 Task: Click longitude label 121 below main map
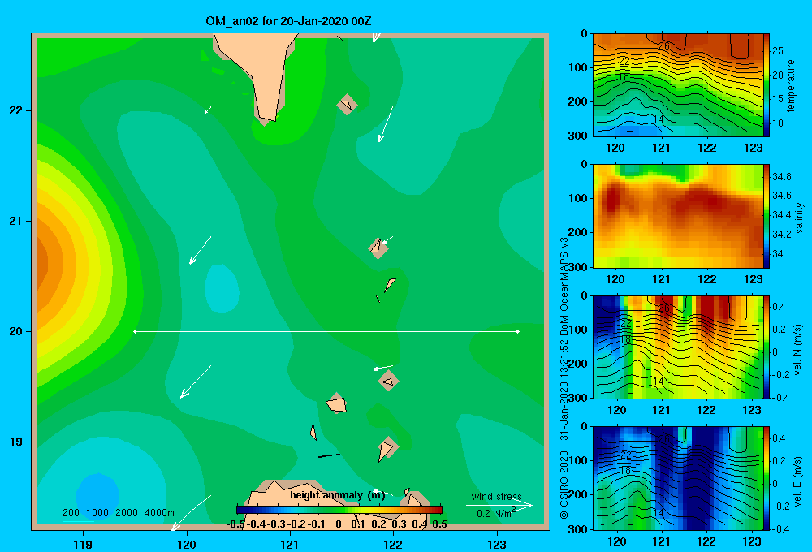[x=290, y=544]
